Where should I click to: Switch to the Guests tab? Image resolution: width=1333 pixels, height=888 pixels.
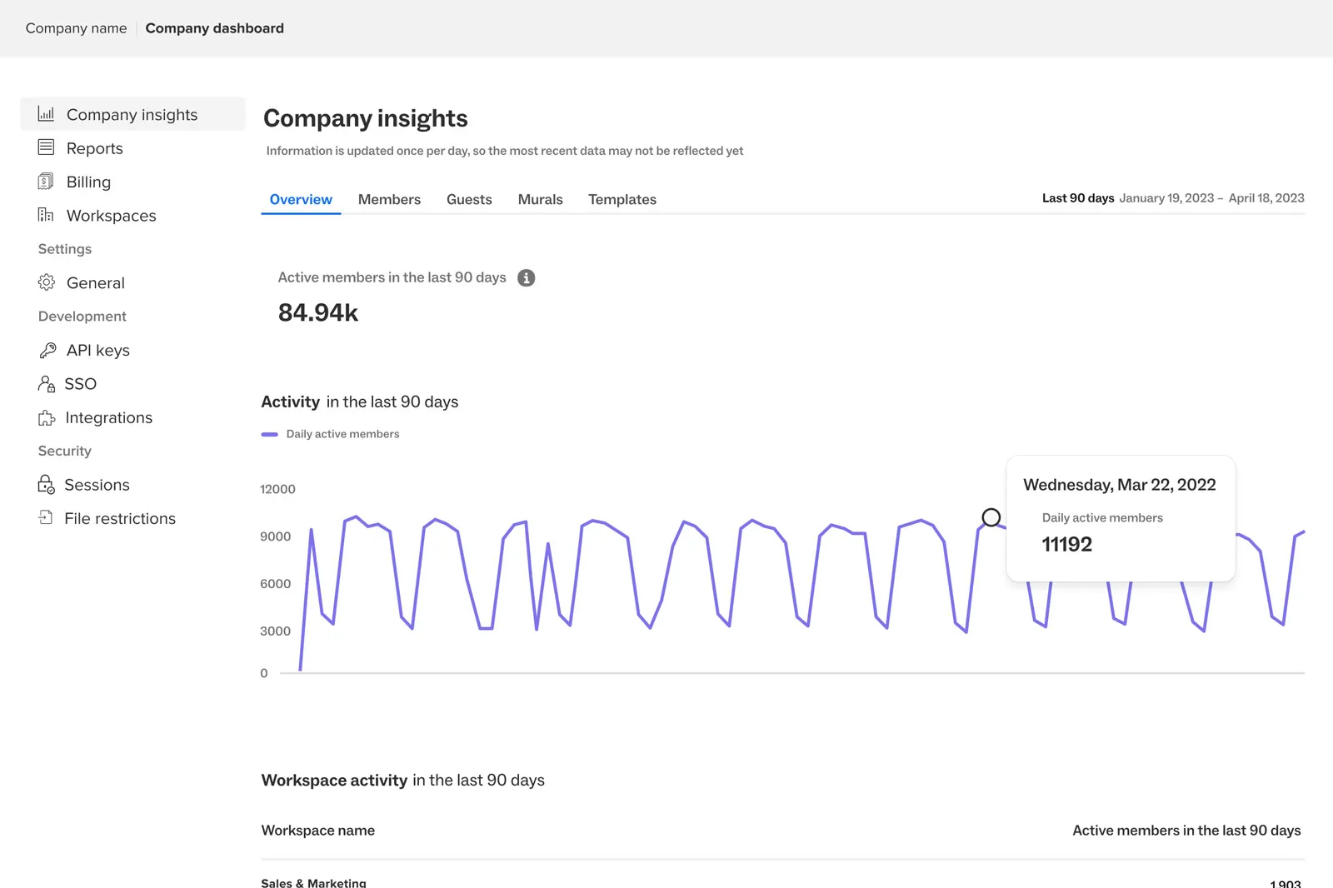(469, 200)
